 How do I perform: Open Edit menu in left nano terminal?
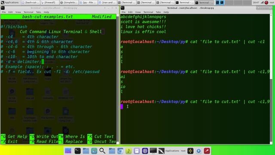tap(10, 12)
